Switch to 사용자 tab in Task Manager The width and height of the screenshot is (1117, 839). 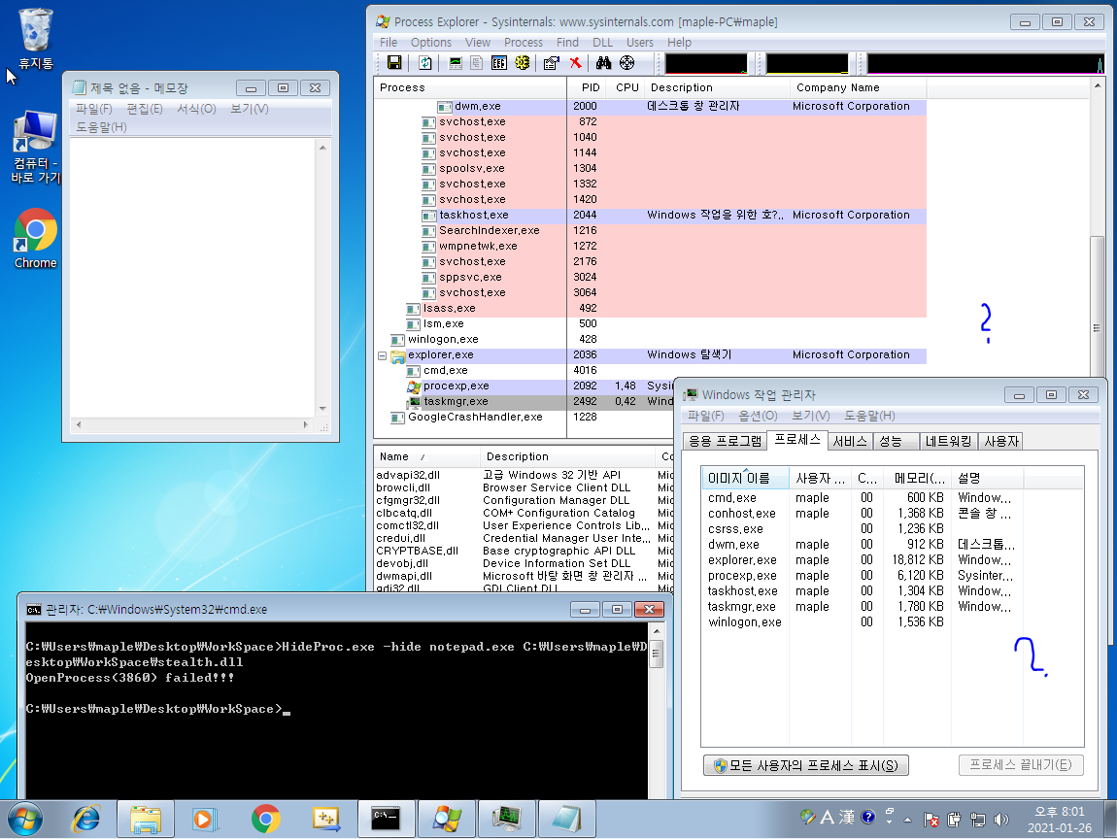coord(1000,442)
